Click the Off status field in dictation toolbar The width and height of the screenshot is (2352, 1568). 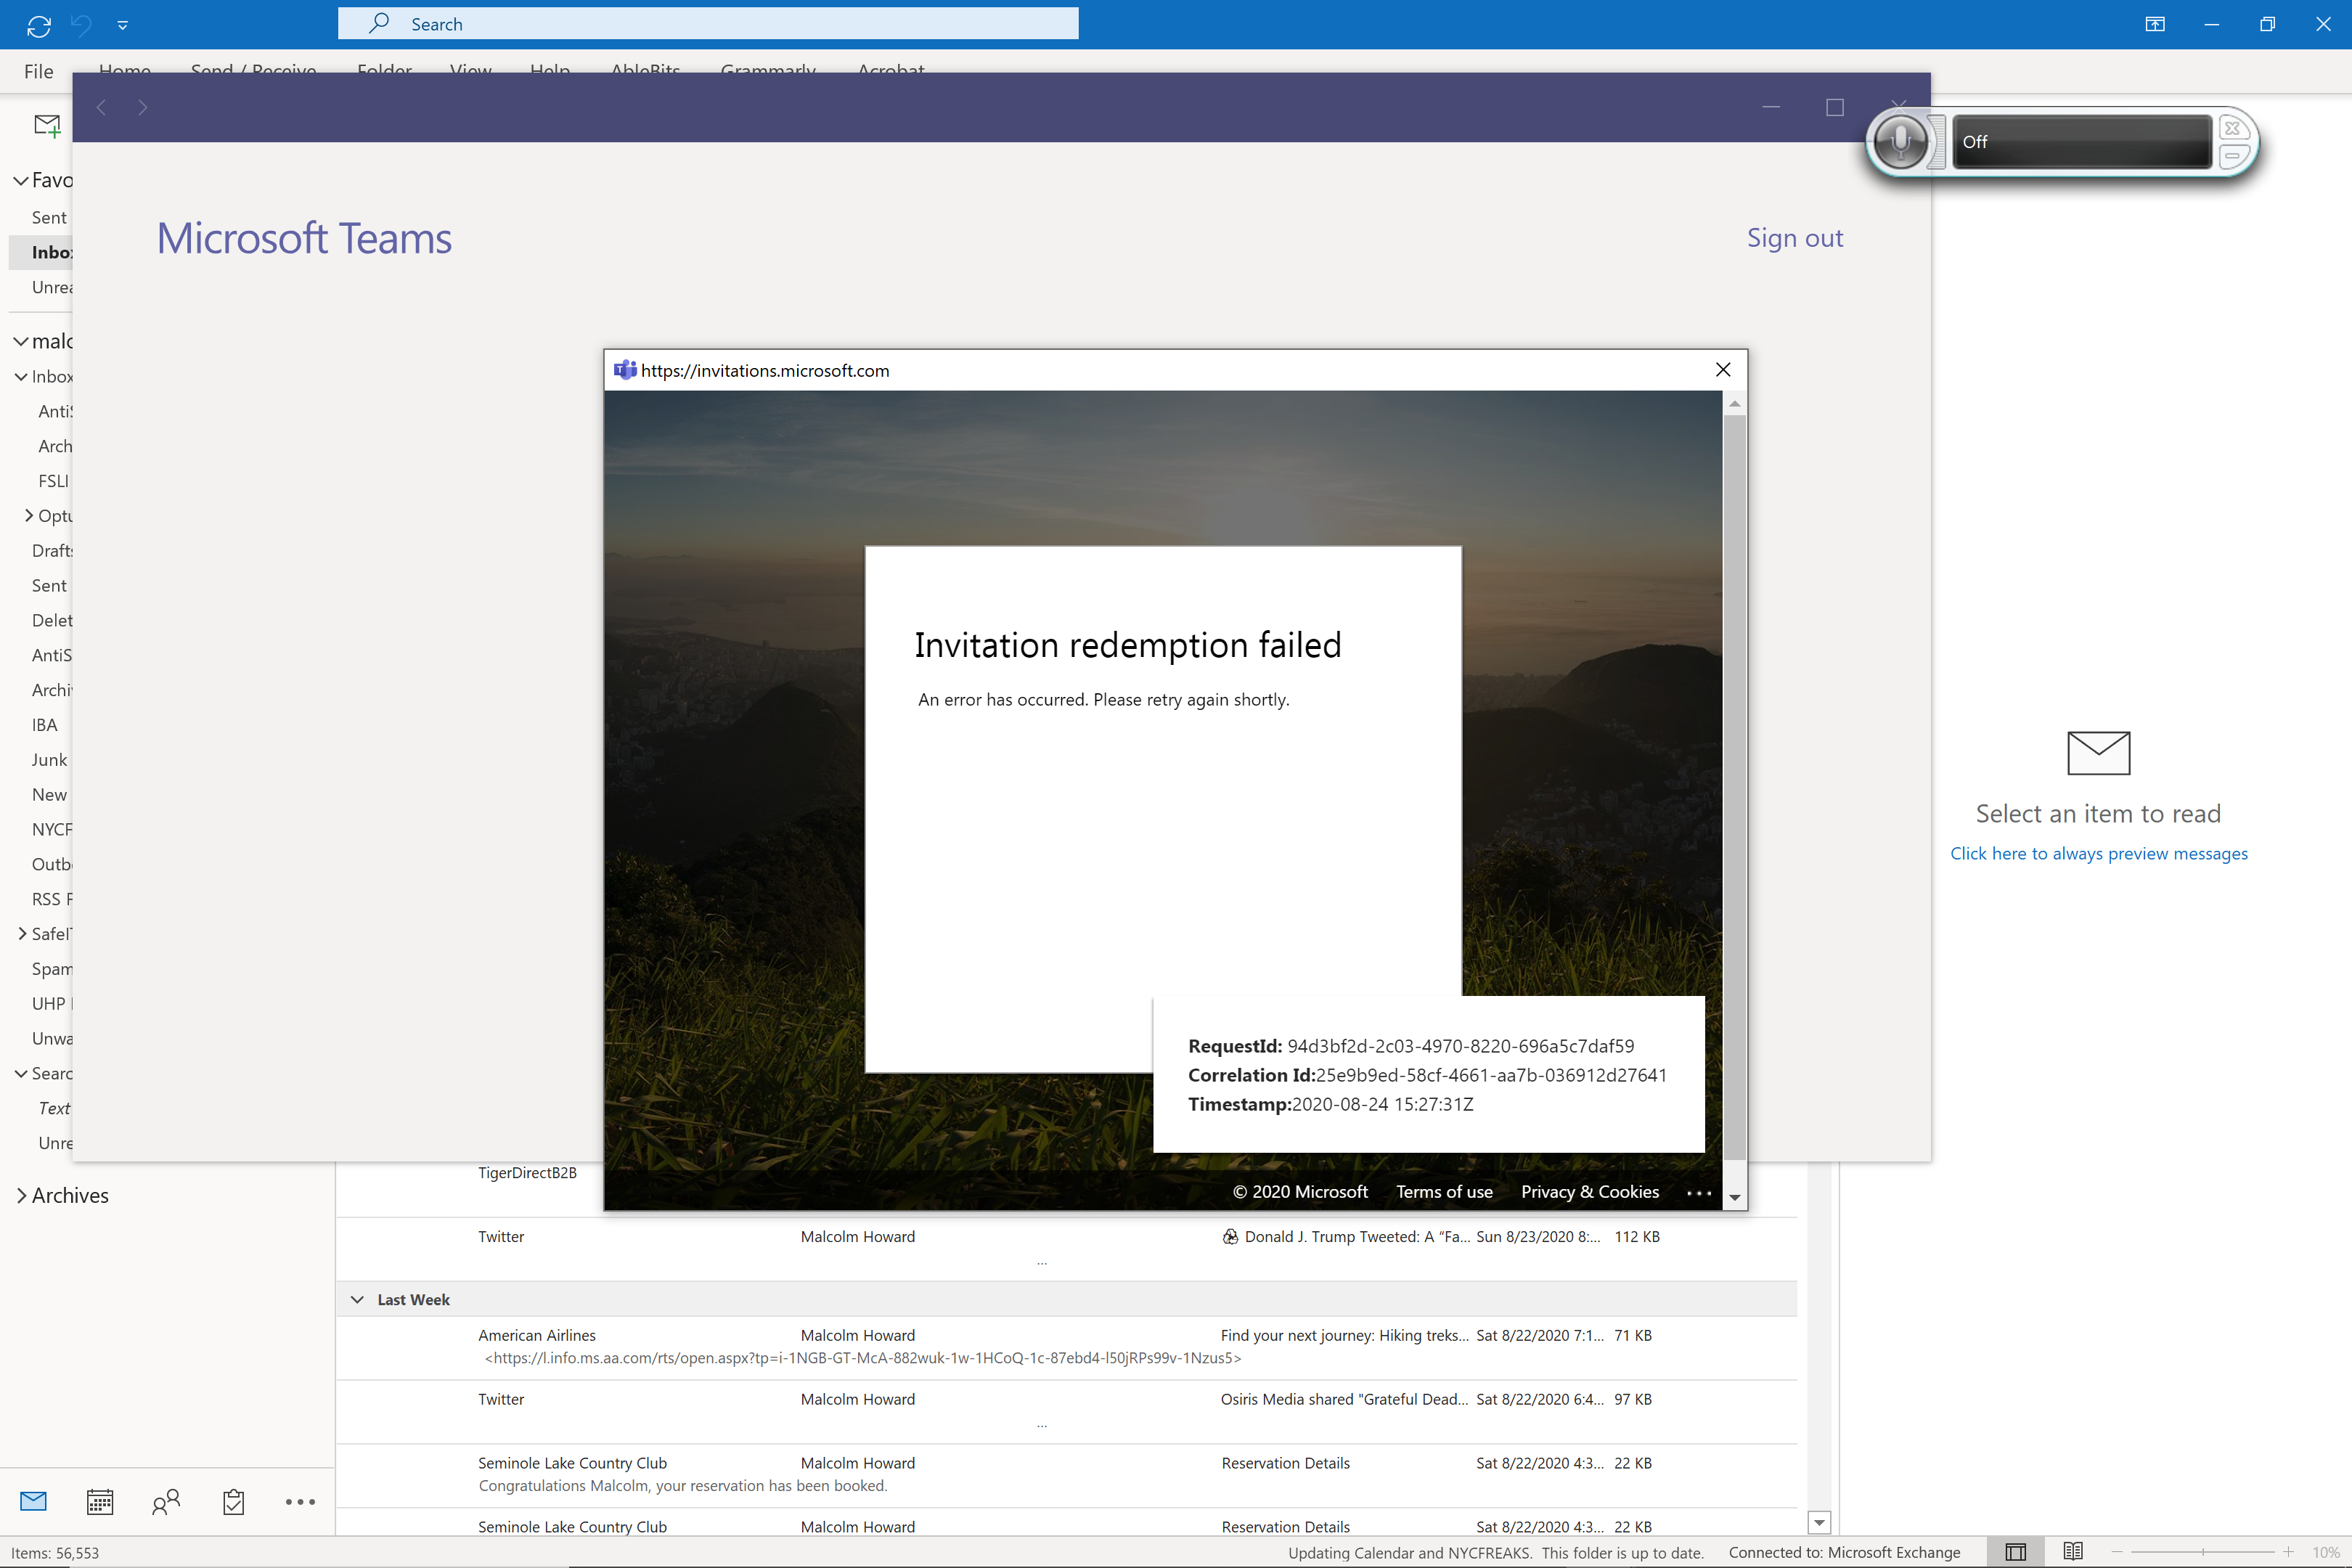tap(2081, 142)
